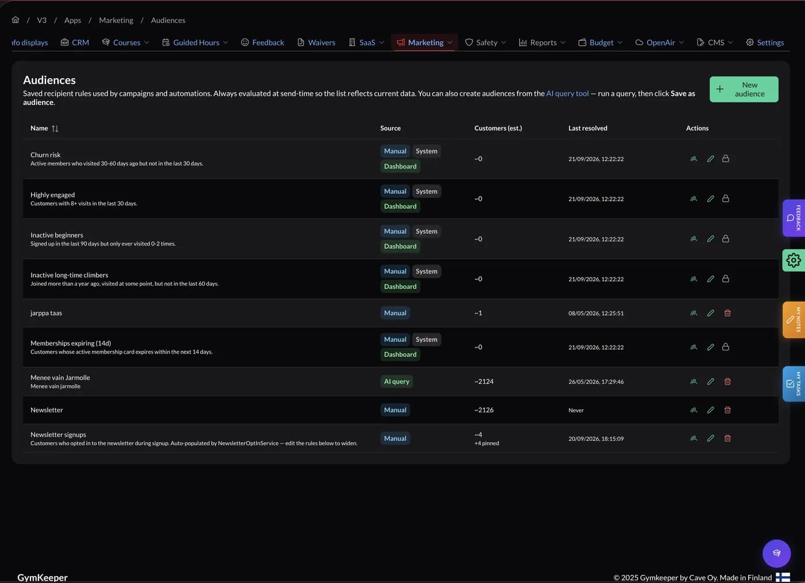This screenshot has width=805, height=583.
Task: Open the My Tasks side tab
Action: (793, 383)
